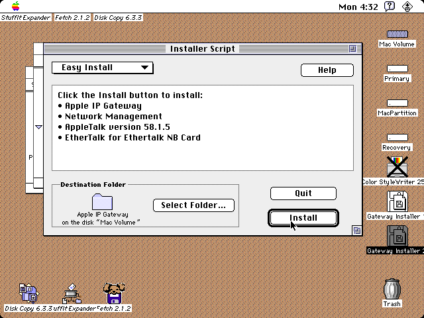Click the Help button
Screen dimensions: 424x318
(x=327, y=70)
